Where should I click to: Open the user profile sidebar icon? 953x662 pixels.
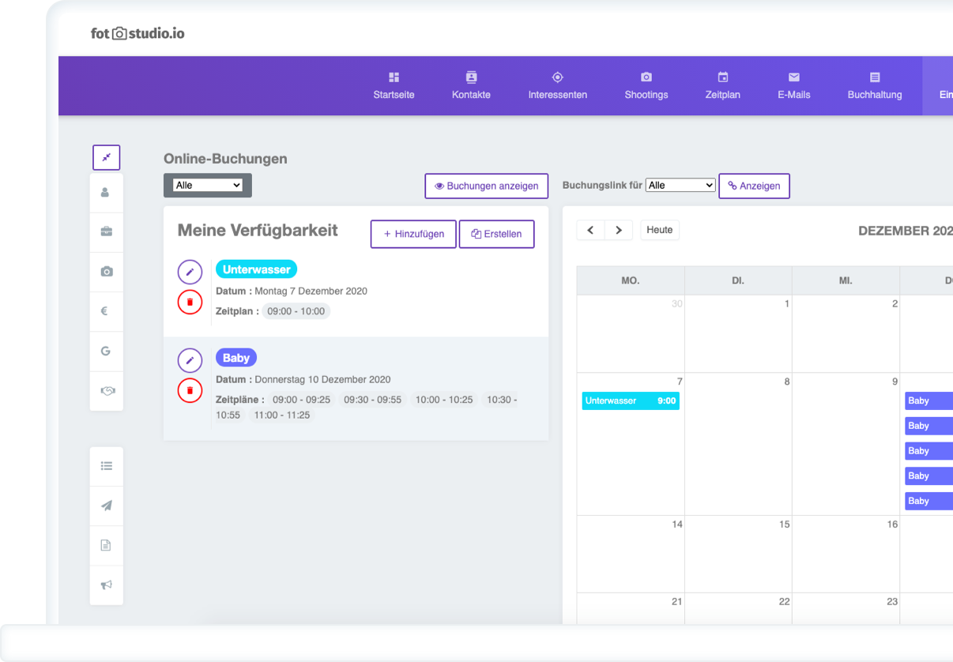tap(106, 192)
